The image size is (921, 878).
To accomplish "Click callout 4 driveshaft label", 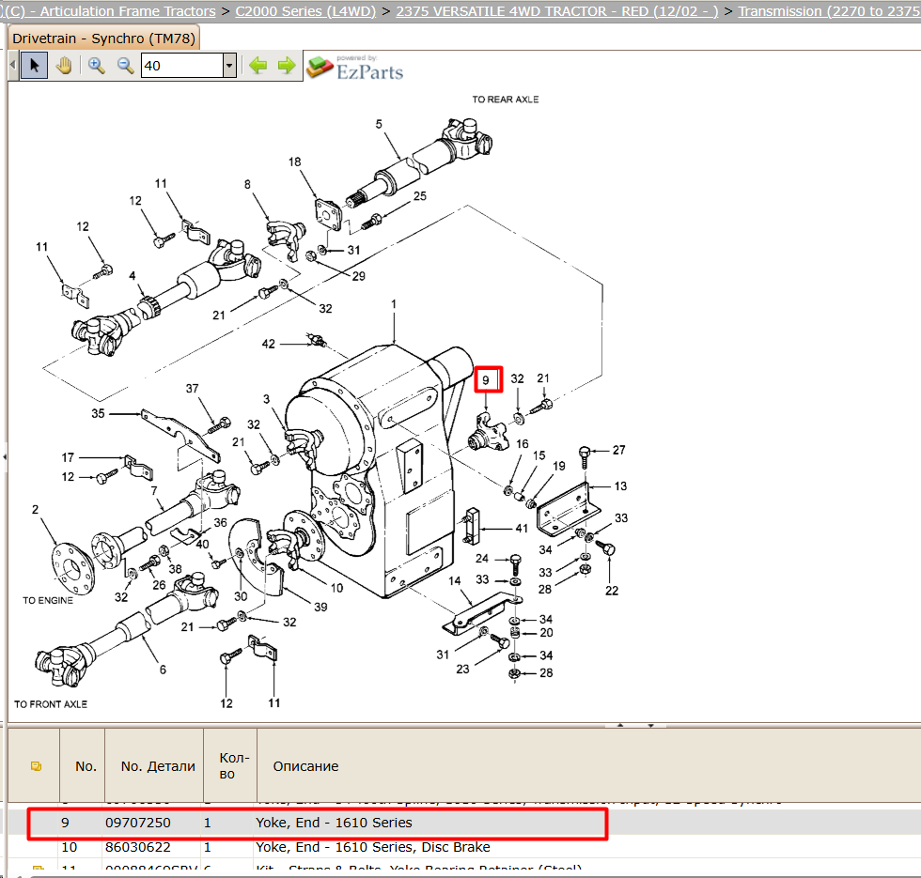I will [133, 275].
